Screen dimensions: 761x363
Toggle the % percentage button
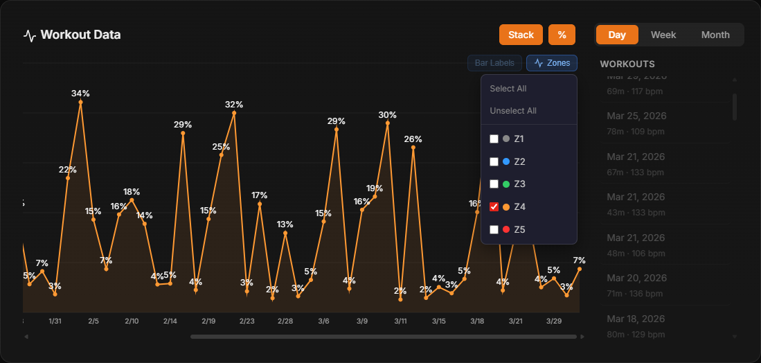coord(562,35)
